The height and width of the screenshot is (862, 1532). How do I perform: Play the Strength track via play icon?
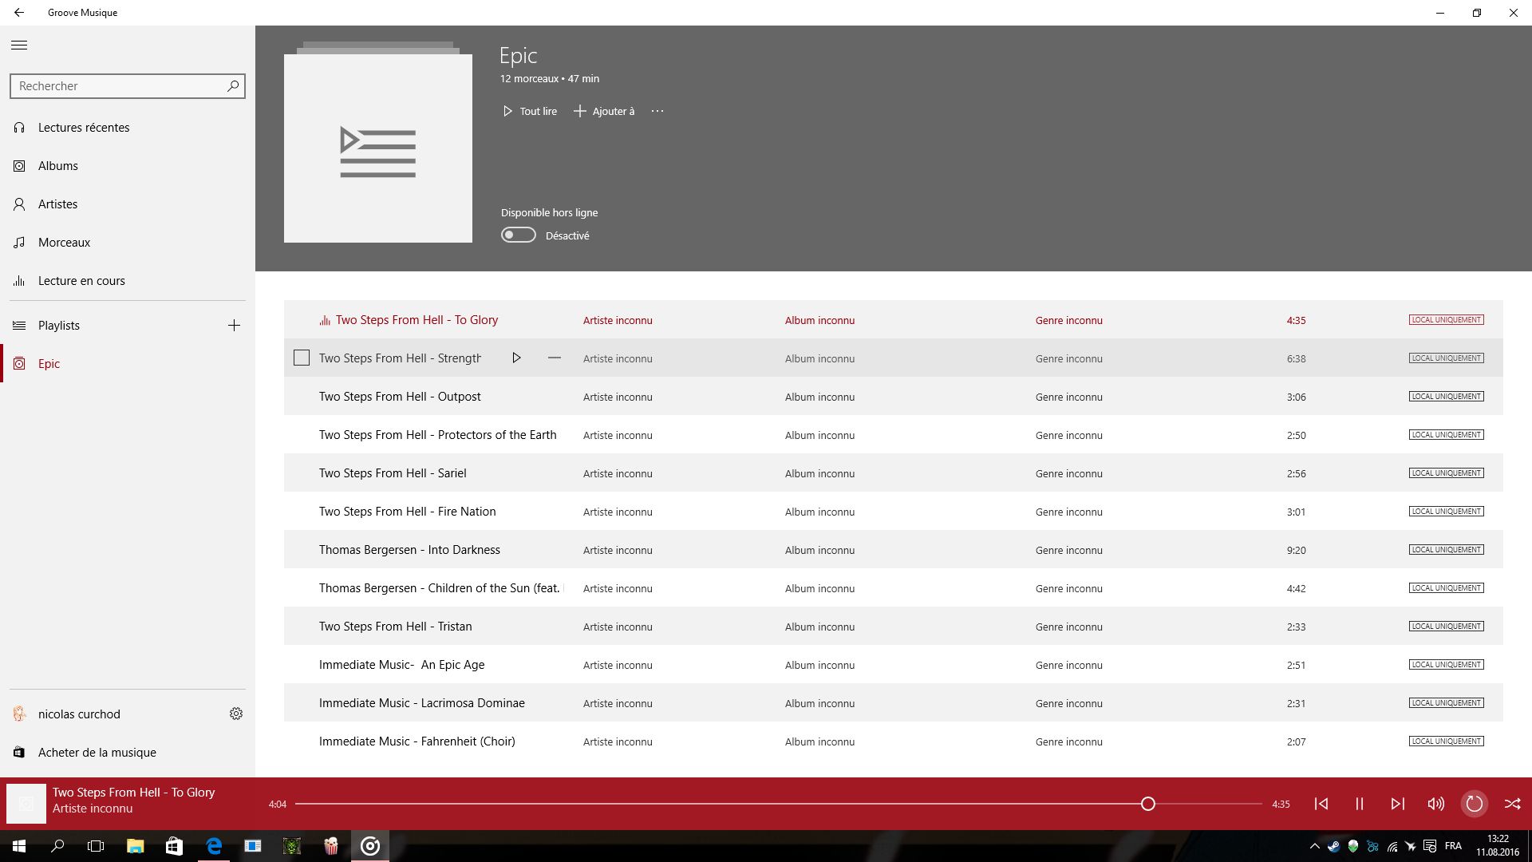516,358
